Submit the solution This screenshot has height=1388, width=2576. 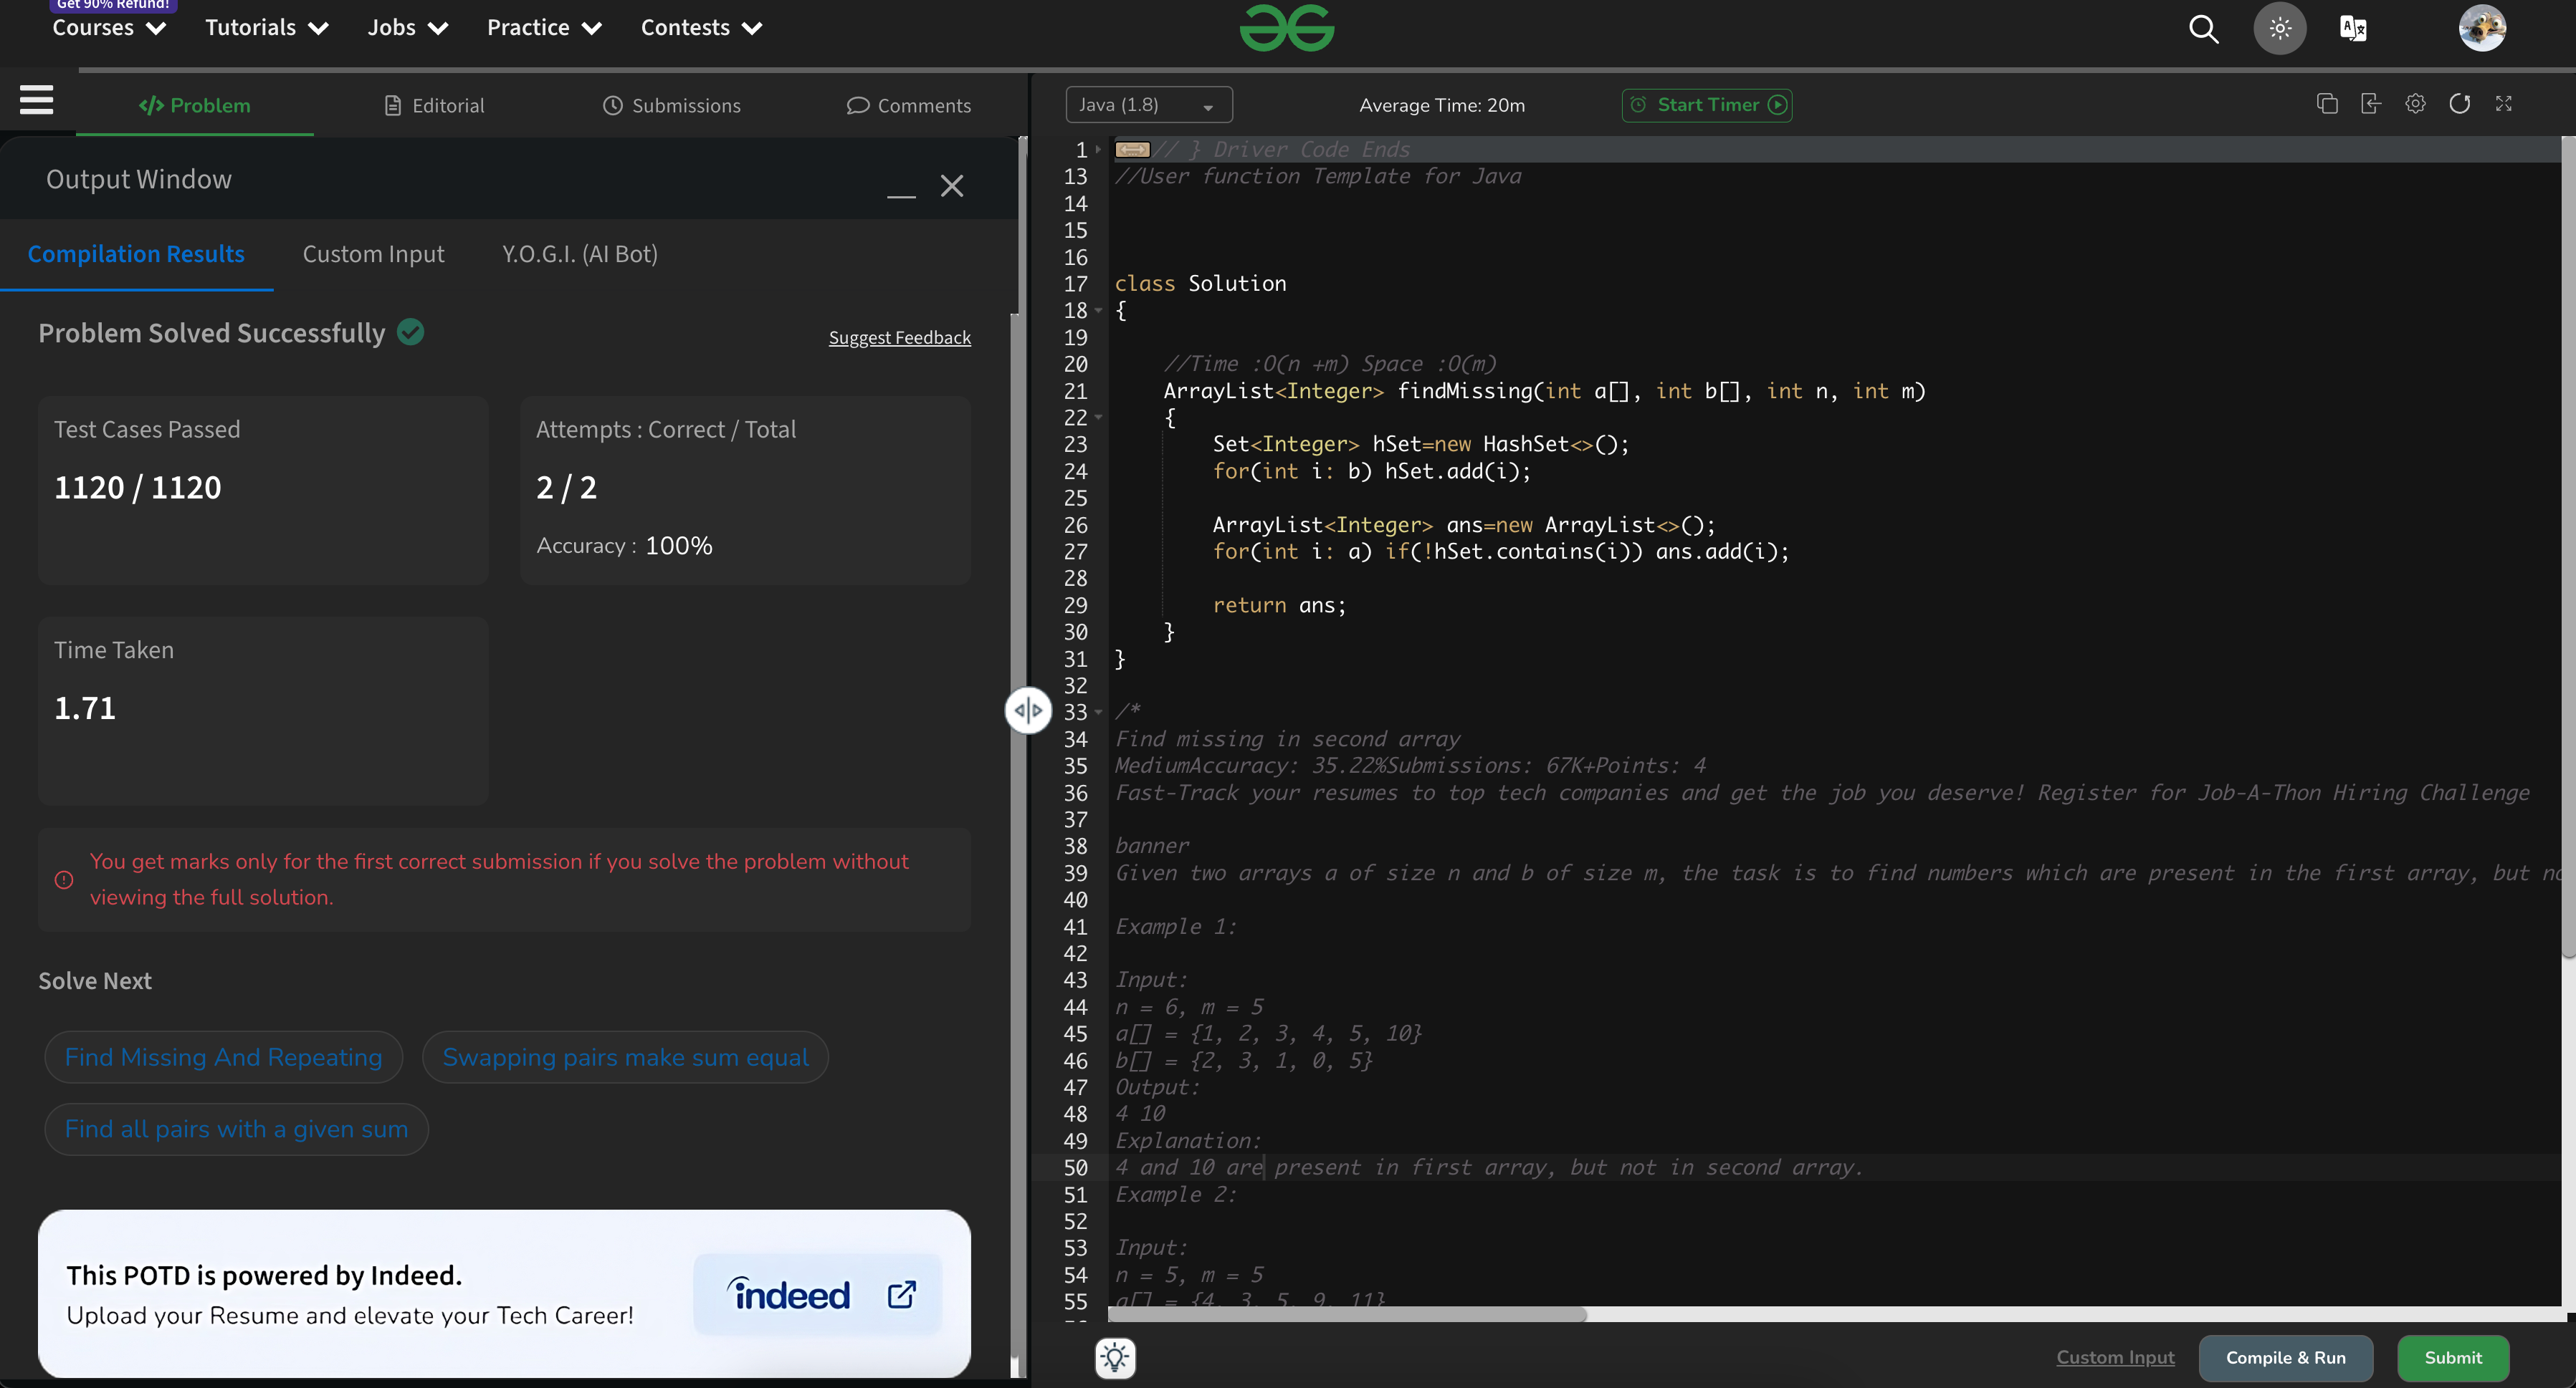coord(2453,1358)
